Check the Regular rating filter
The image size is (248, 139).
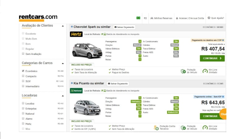point(23,48)
